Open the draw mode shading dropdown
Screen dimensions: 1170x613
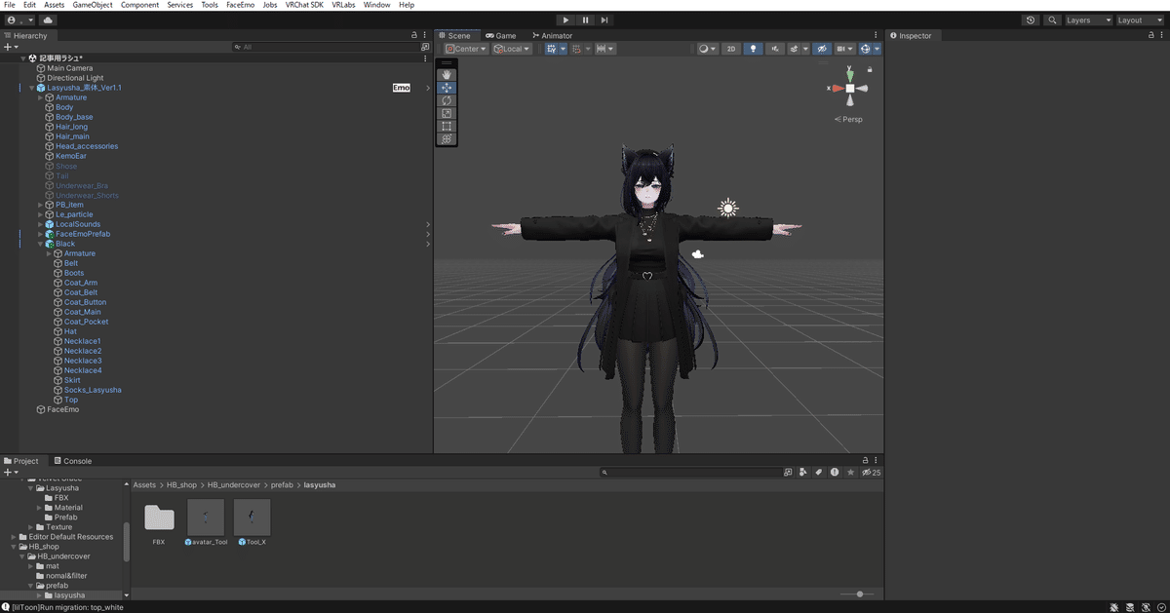(x=707, y=49)
